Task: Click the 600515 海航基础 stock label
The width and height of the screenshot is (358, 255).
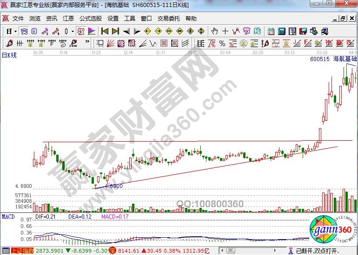Action: point(332,59)
